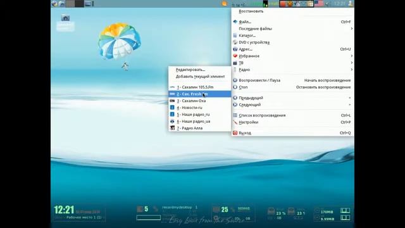Expand the Избранное favorites submenu

pos(292,56)
